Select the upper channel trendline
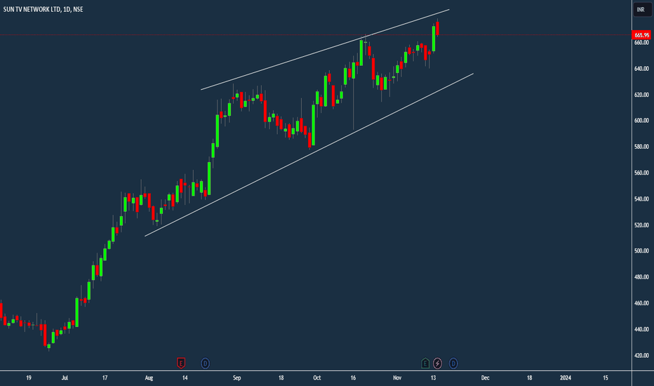Screen dimensions: 654x386 click(x=325, y=49)
